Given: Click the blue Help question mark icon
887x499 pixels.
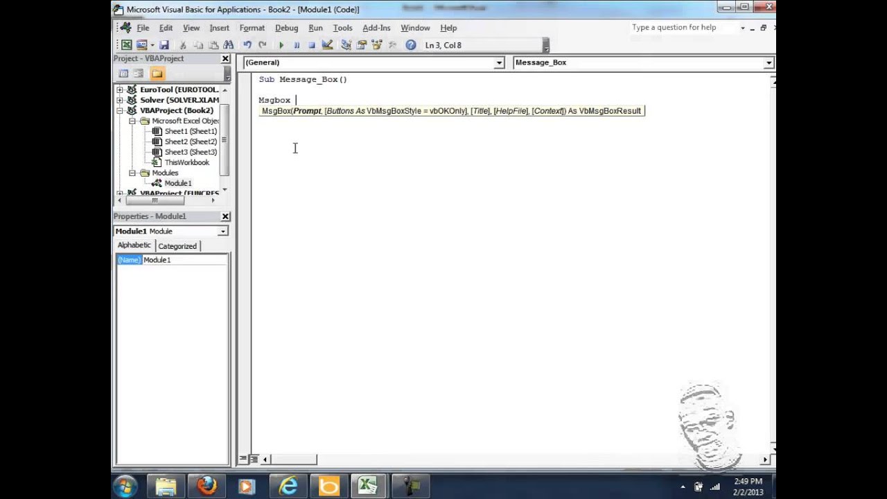Looking at the screenshot, I should [x=411, y=45].
